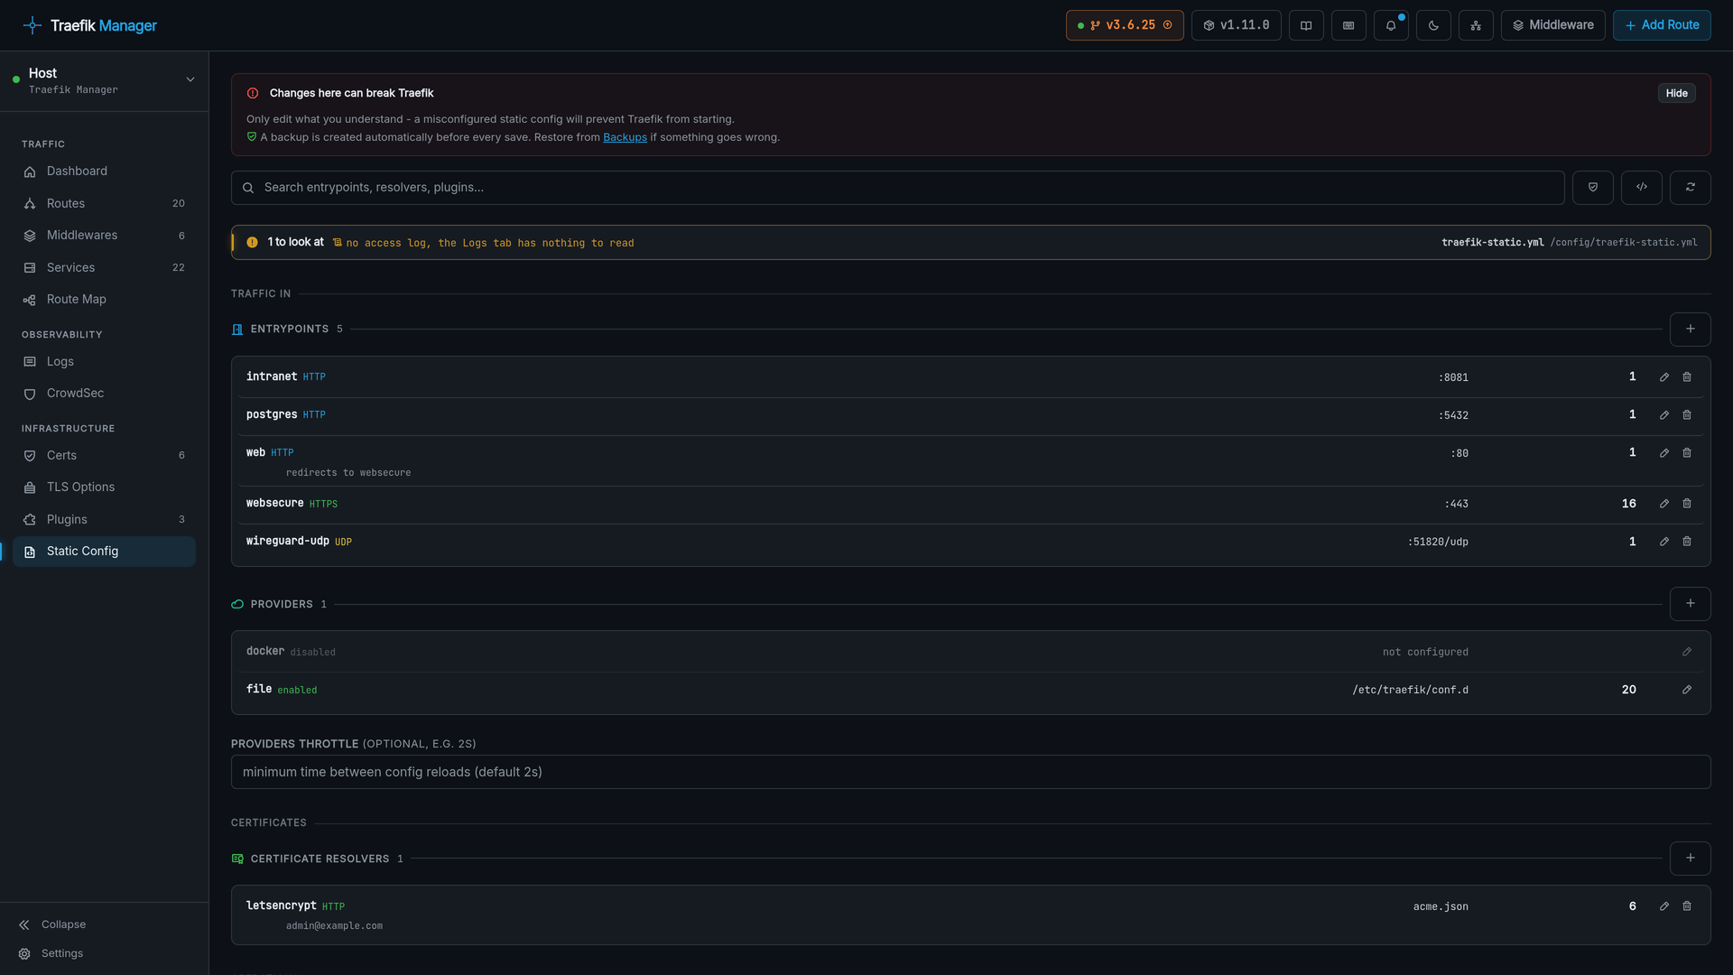Click the network tree icon in top bar
The image size is (1733, 975).
point(1476,25)
